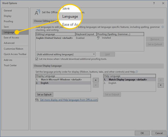
Task: Click the proofing abc checkmark icon
Action: click(98, 38)
